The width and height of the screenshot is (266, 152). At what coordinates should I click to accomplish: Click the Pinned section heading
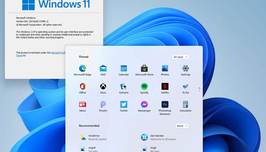point(84,57)
